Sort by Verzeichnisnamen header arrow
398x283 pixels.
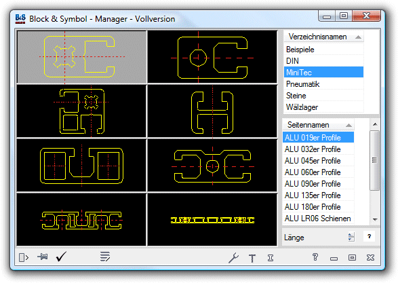[358, 37]
